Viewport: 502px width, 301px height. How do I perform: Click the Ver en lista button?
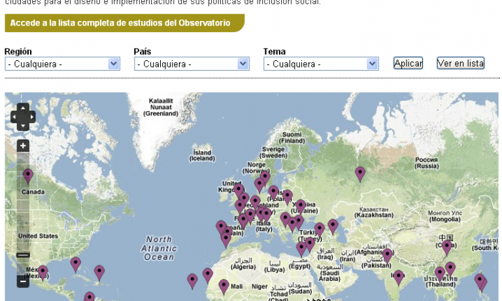point(460,63)
